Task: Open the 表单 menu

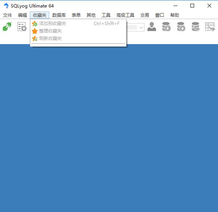Action: coord(76,15)
